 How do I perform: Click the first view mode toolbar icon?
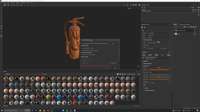click(5, 5)
